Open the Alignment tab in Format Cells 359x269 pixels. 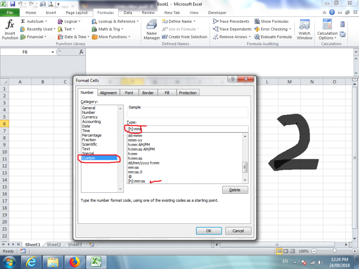click(108, 93)
